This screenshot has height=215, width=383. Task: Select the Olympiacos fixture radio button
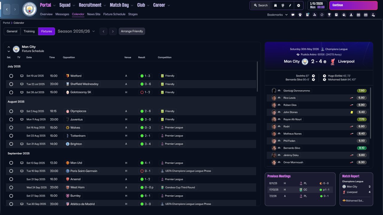click(11, 111)
